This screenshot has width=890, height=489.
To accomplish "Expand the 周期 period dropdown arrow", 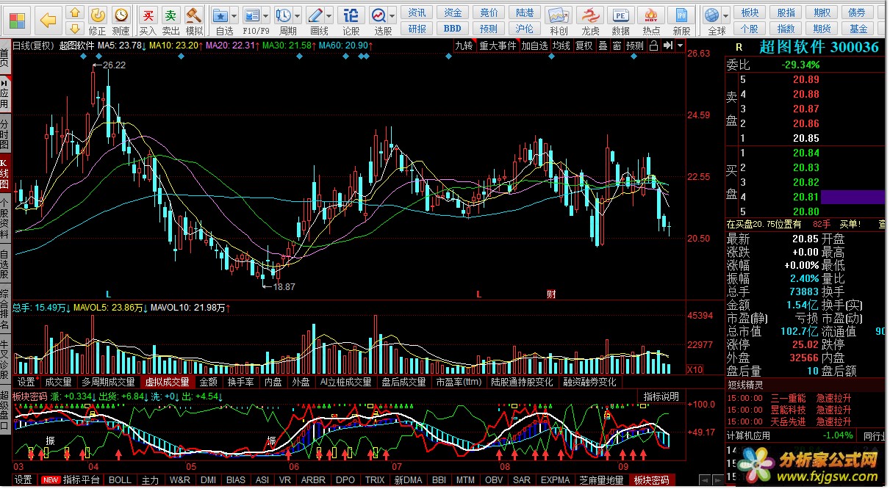I will [x=297, y=15].
